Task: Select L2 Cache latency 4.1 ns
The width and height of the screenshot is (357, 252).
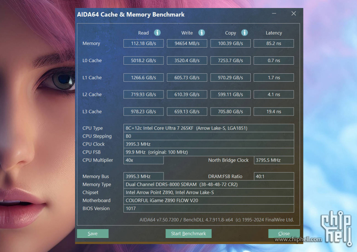Action: [x=274, y=94]
